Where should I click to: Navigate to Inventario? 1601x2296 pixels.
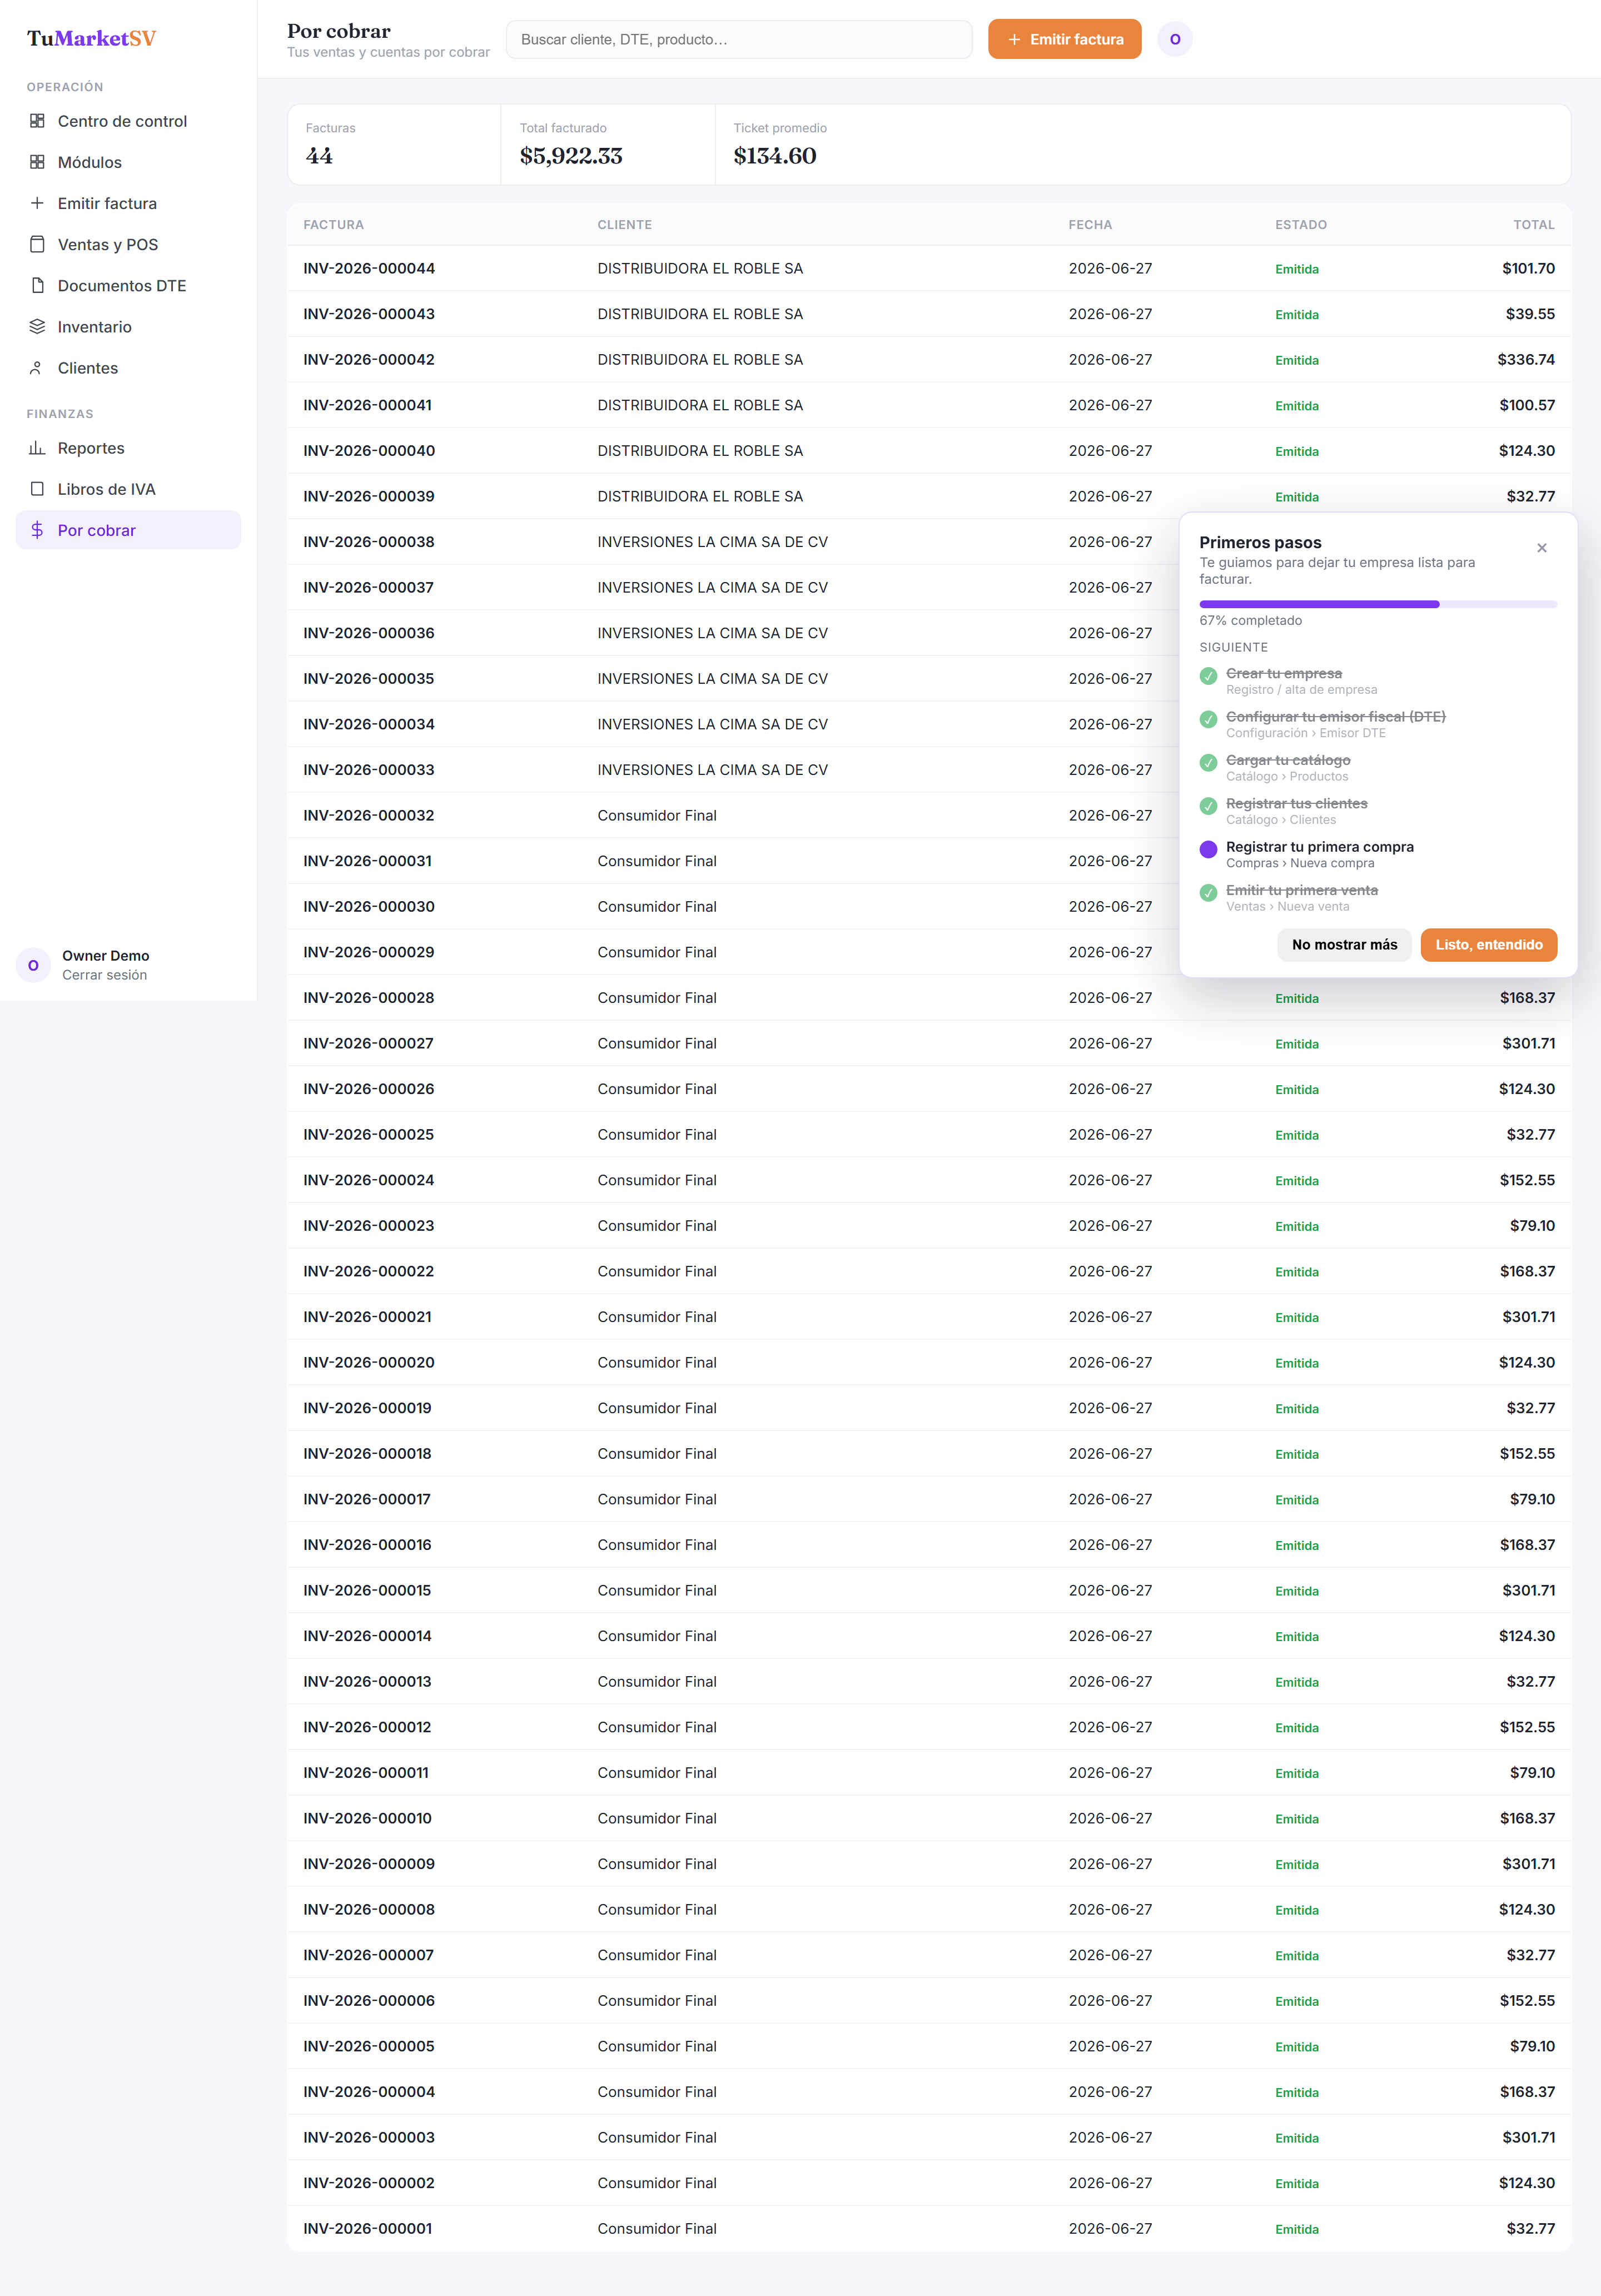(128, 326)
